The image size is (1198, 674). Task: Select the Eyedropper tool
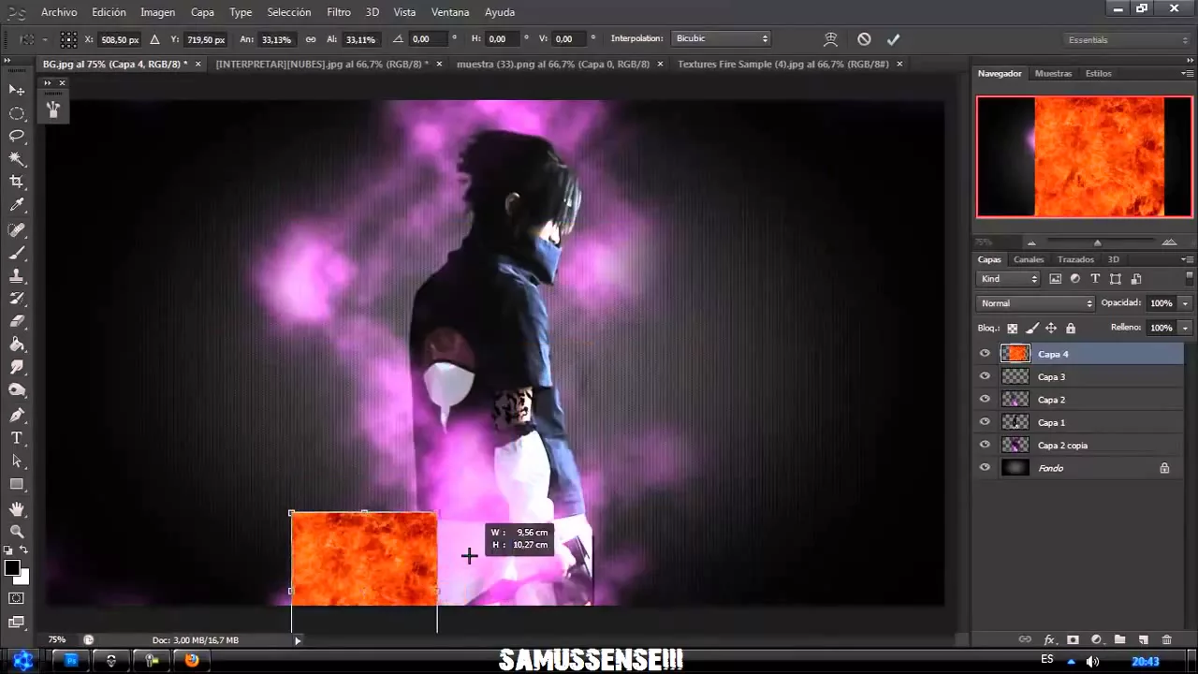pyautogui.click(x=17, y=205)
